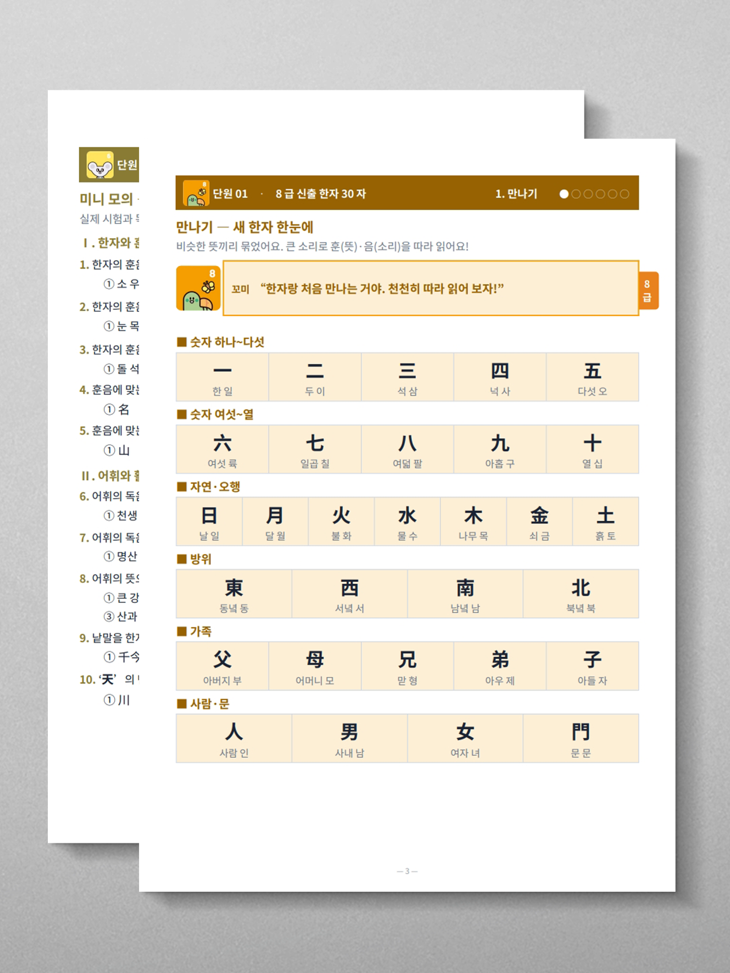730x973 pixels.
Task: Click the filled progress dot in the header
Action: point(564,194)
